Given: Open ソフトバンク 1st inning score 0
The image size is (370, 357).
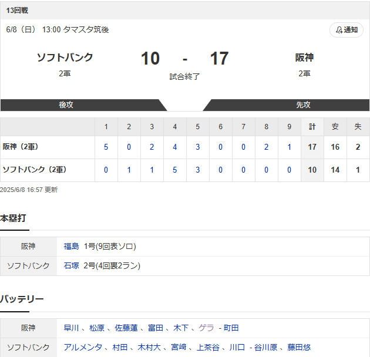Looking at the screenshot, I should coord(106,170).
